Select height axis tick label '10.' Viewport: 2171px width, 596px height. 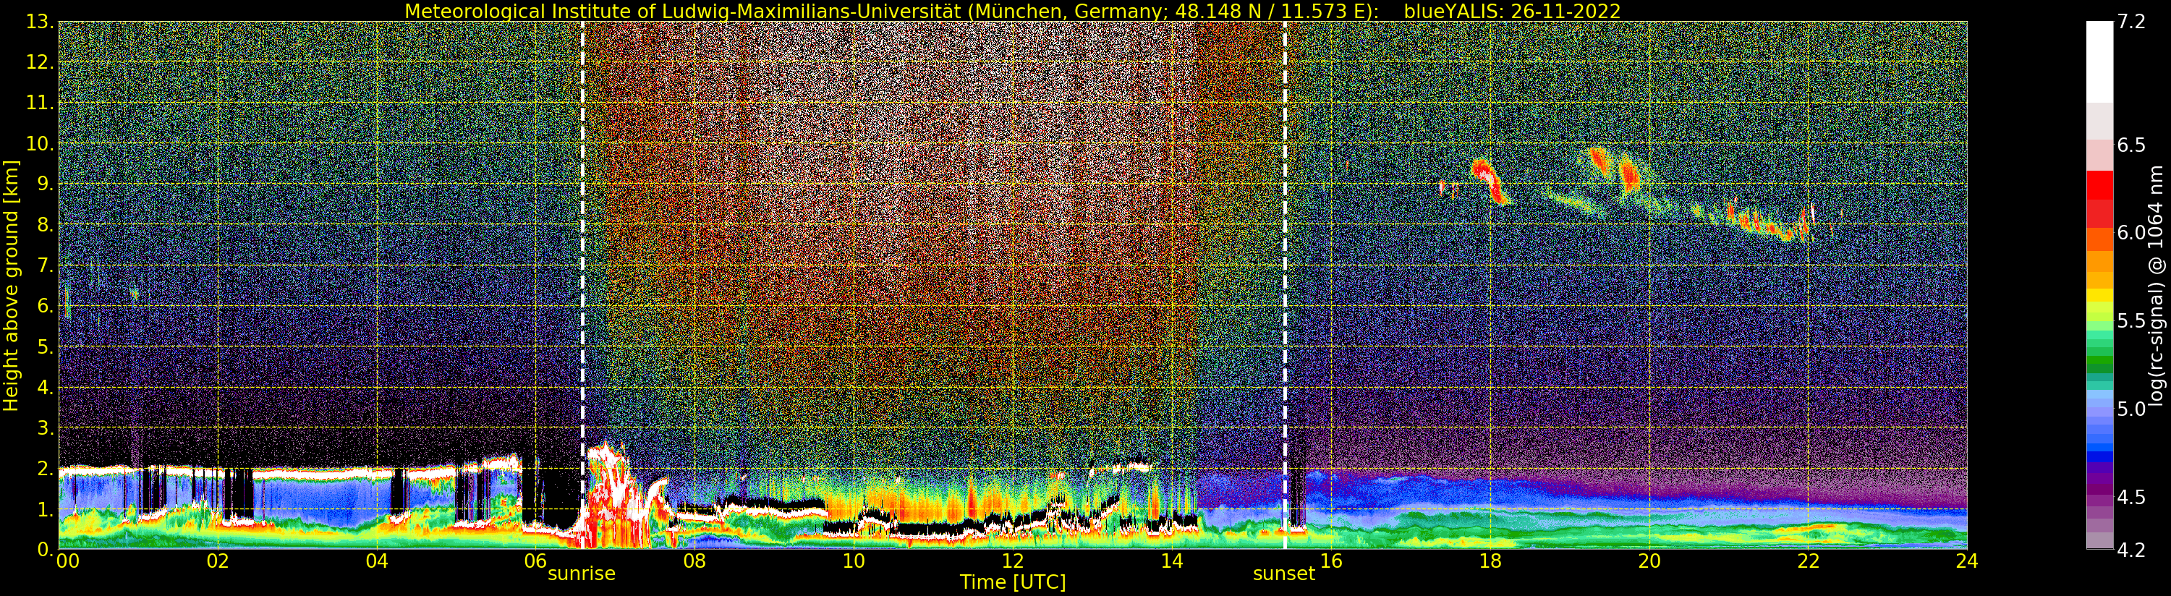[x=40, y=143]
